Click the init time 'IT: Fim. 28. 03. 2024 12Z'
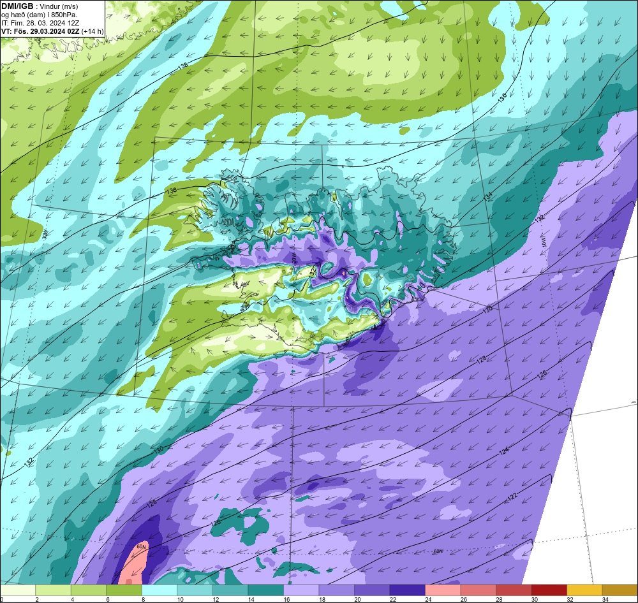This screenshot has height=603, width=638. coord(40,23)
